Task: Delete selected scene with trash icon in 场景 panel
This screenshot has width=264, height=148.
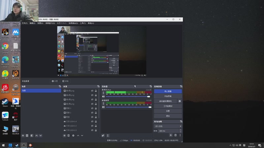Action: 27,136
